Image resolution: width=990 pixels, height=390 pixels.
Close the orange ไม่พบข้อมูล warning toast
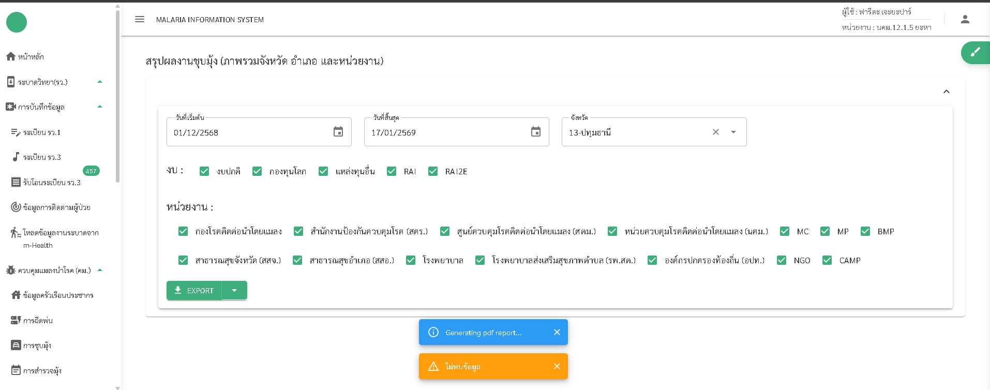pyautogui.click(x=557, y=366)
